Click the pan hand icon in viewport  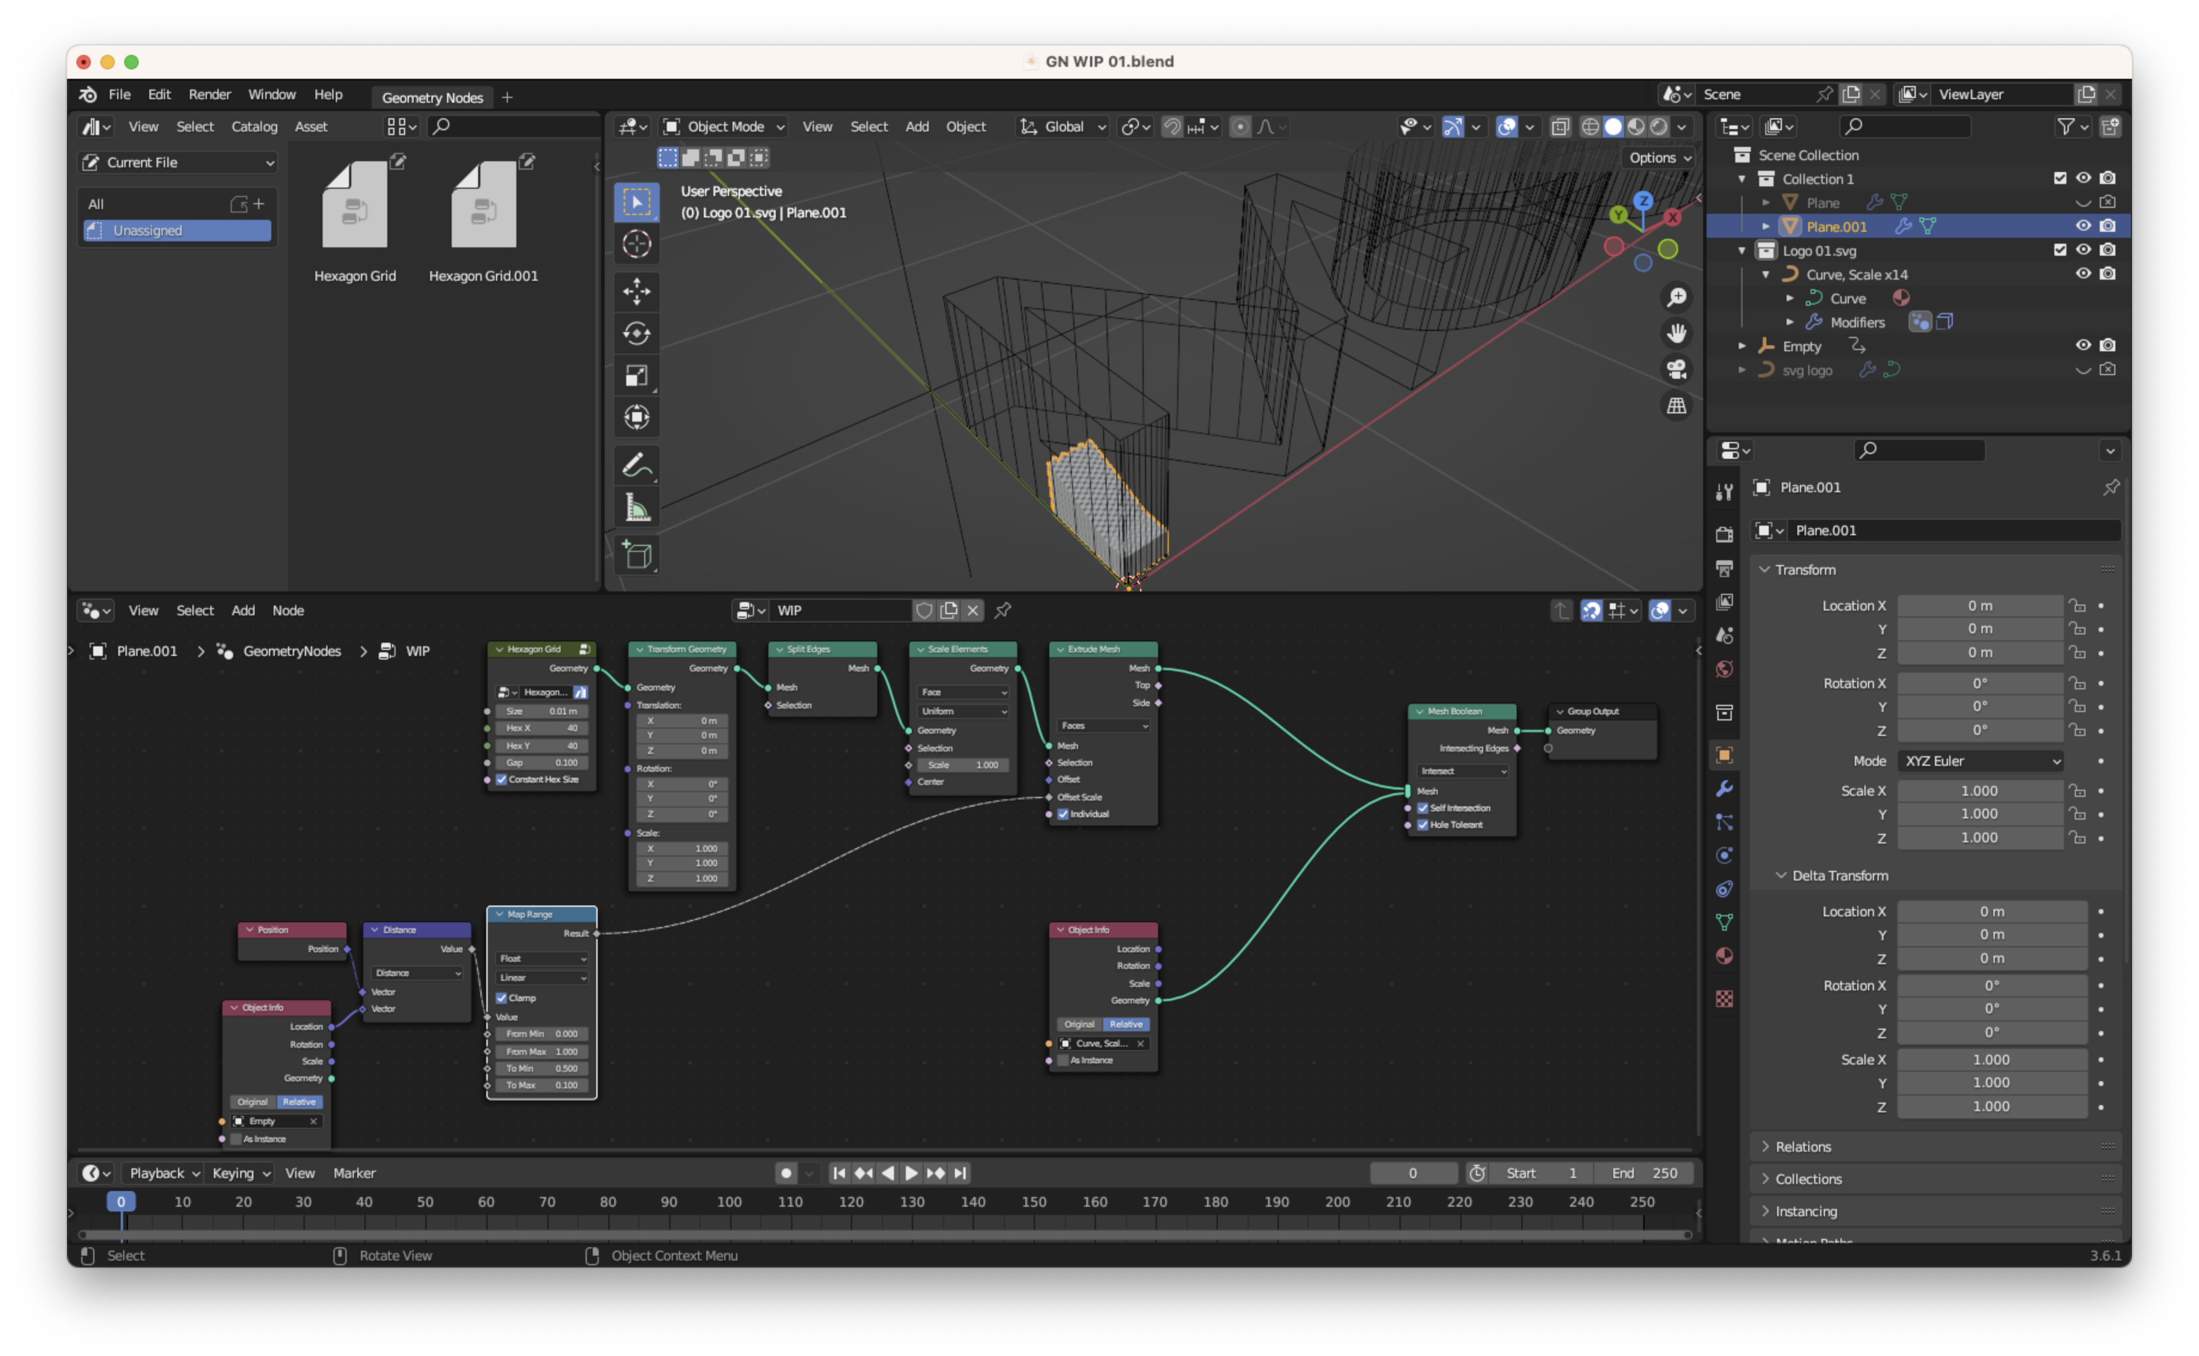point(1676,333)
